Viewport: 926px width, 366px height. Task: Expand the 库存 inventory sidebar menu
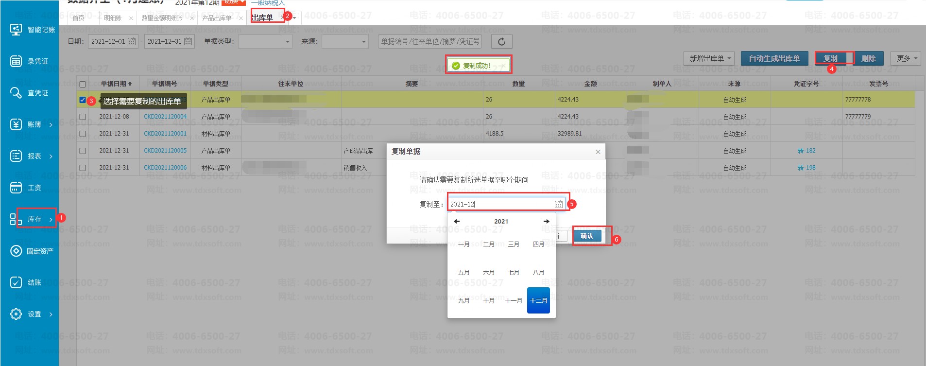tap(34, 219)
